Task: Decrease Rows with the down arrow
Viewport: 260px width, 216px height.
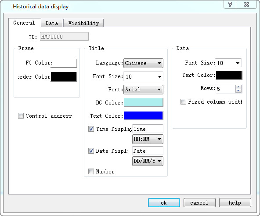Action: point(238,91)
